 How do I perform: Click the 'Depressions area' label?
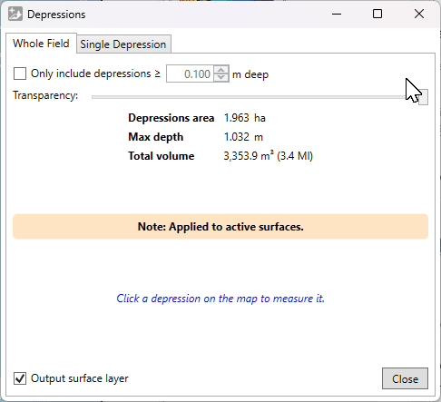(x=171, y=118)
